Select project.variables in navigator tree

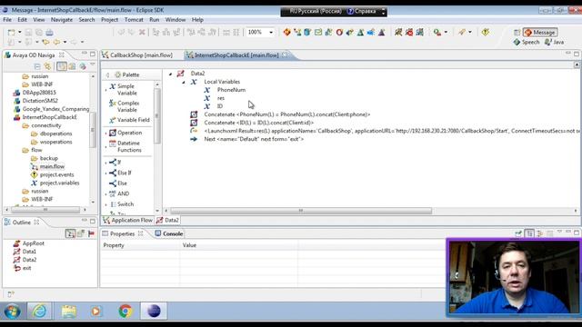click(x=55, y=183)
